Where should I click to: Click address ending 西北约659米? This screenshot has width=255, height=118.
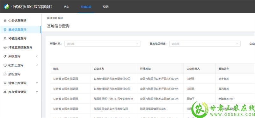tap(159, 89)
